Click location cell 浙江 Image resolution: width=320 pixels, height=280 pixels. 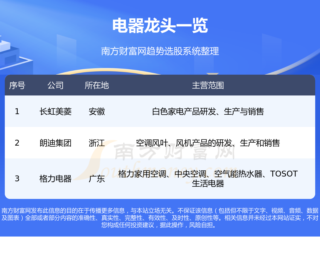pos(97,143)
